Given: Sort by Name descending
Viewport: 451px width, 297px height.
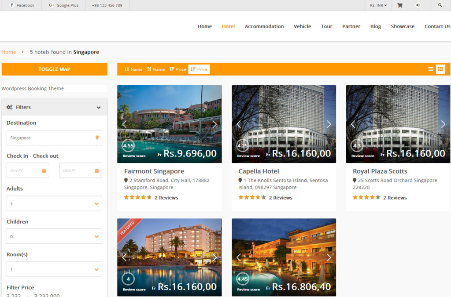Looking at the screenshot, I should coord(156,69).
